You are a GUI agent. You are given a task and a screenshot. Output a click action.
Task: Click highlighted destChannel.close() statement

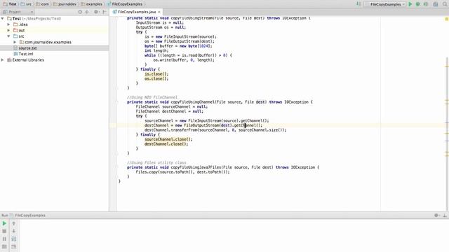(x=166, y=144)
